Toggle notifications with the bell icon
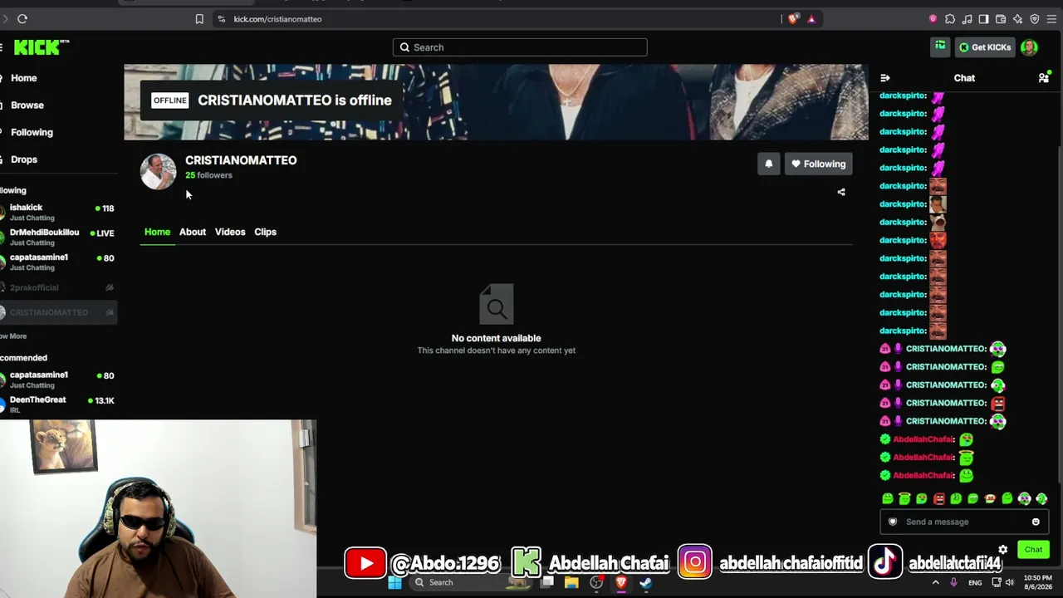1063x598 pixels. pyautogui.click(x=769, y=164)
